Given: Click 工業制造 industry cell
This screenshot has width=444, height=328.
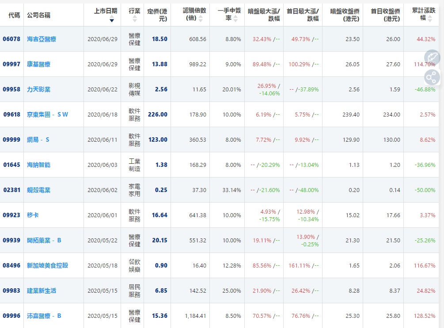Looking at the screenshot, I should pyautogui.click(x=134, y=165).
